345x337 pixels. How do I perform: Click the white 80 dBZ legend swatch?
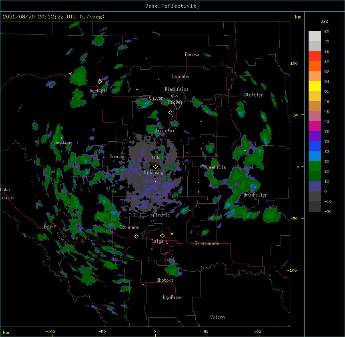coord(315,36)
